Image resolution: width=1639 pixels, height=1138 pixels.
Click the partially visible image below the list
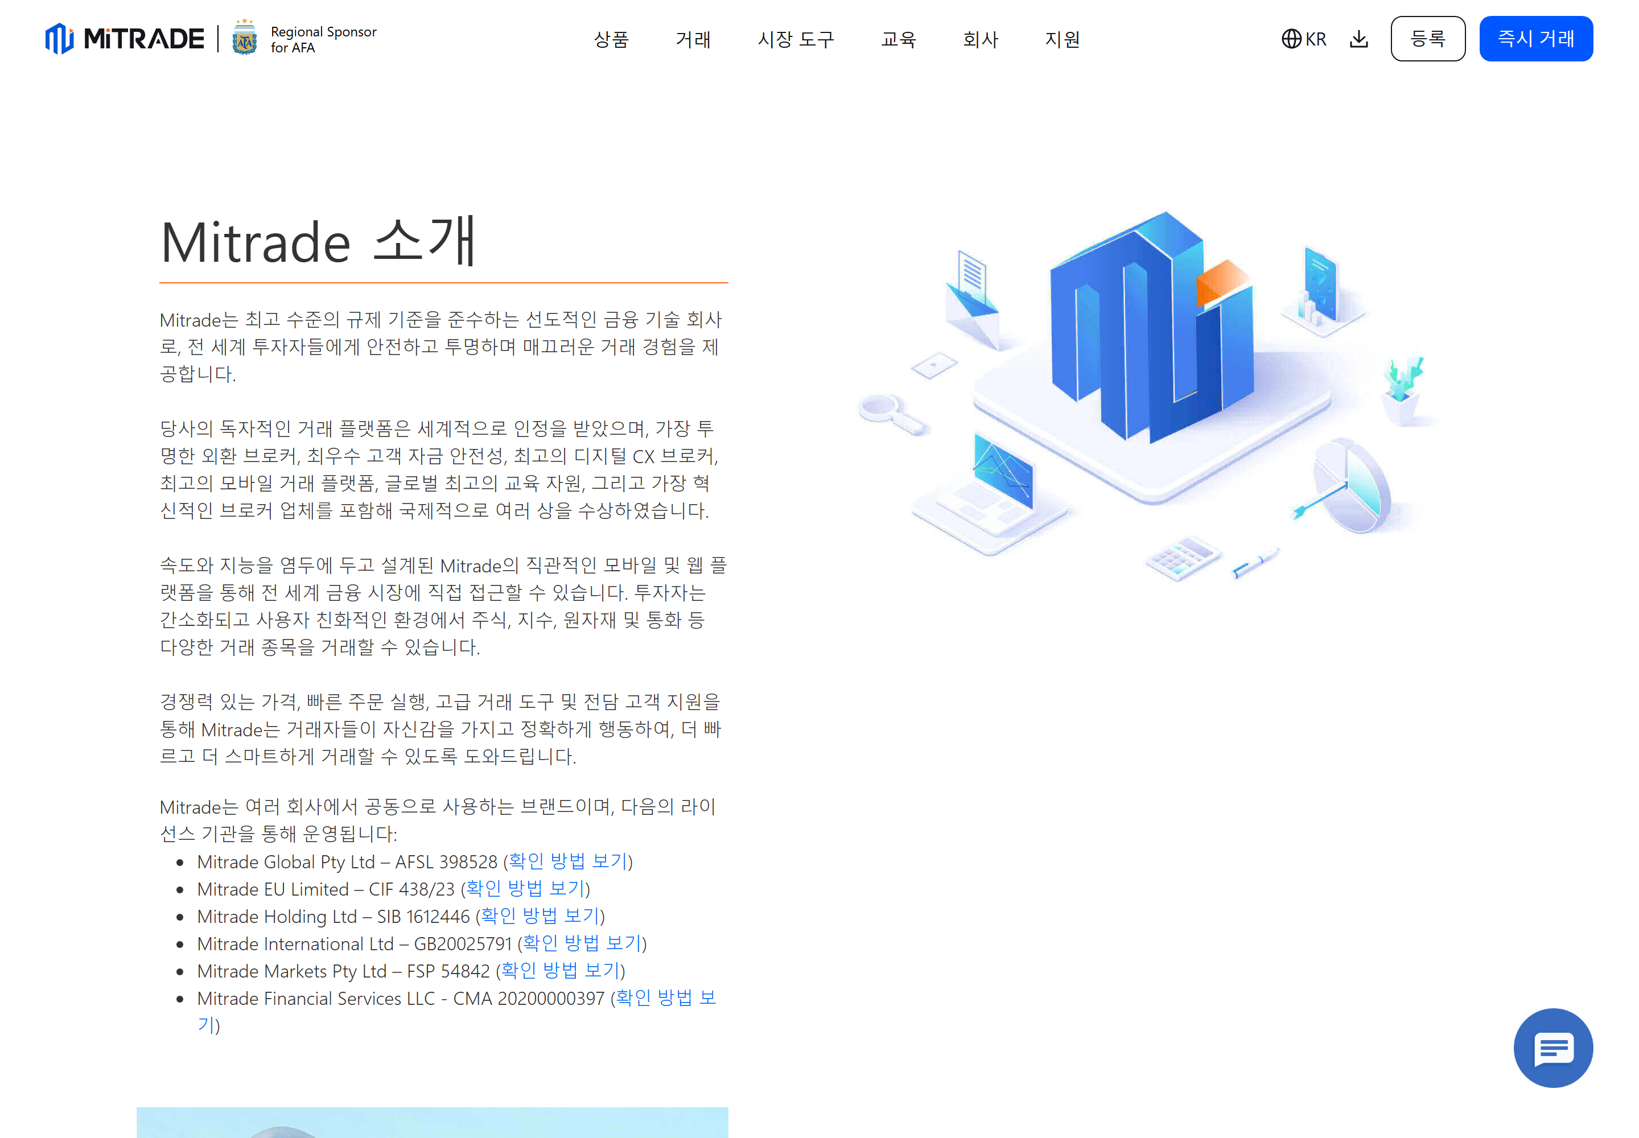click(x=432, y=1121)
